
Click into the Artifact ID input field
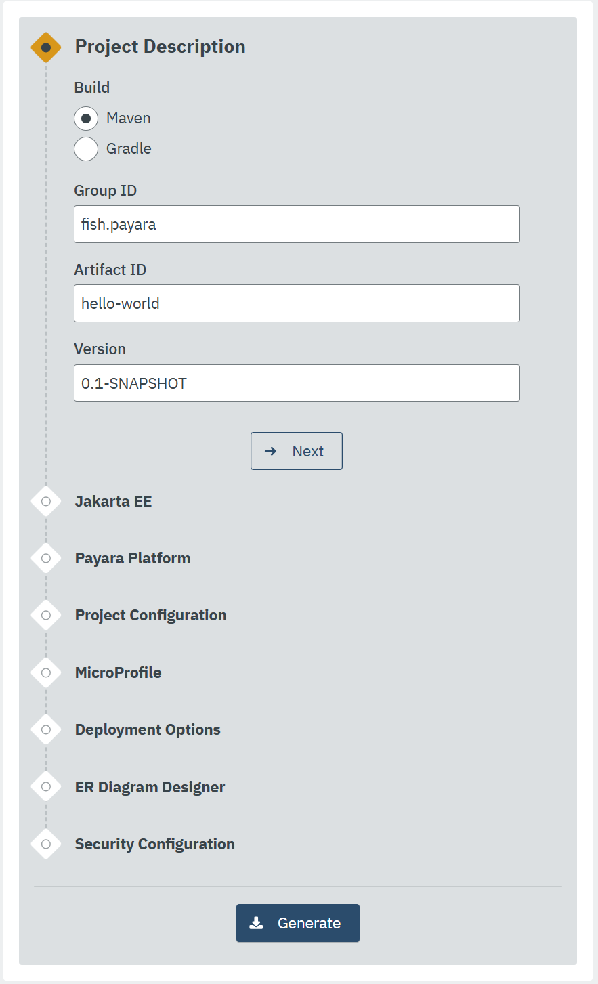pyautogui.click(x=297, y=303)
